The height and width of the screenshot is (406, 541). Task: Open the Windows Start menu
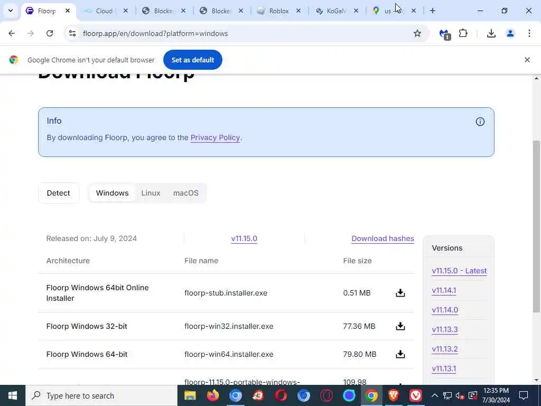pyautogui.click(x=13, y=395)
